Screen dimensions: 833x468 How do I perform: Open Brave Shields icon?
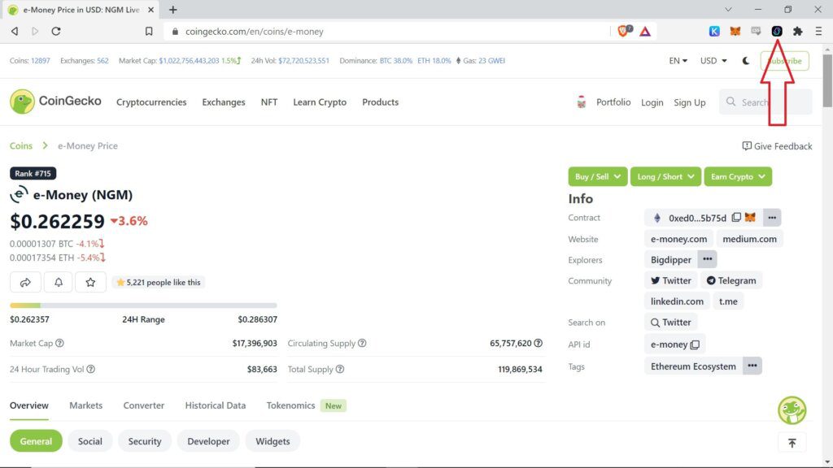[624, 31]
